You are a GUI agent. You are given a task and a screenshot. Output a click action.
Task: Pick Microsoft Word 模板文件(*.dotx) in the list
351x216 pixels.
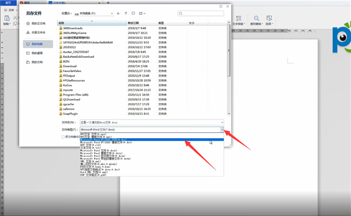click(x=152, y=153)
